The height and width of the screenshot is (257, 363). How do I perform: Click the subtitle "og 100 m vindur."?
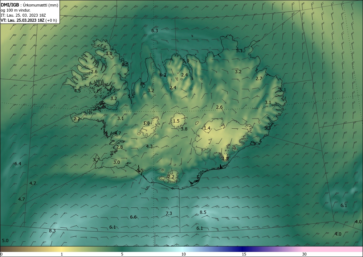pos(16,10)
